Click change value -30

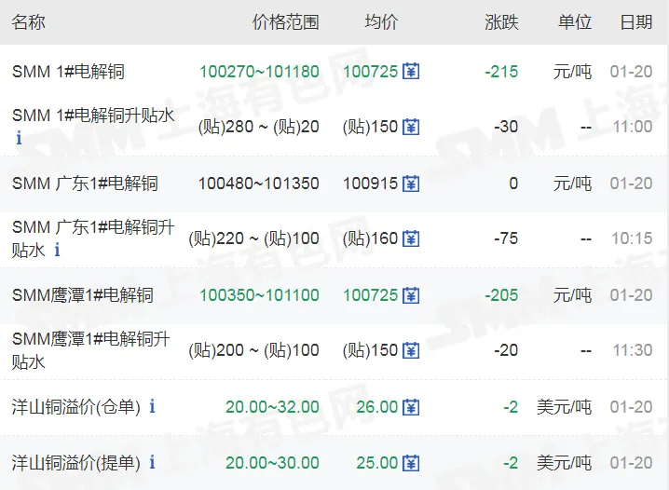coord(506,127)
